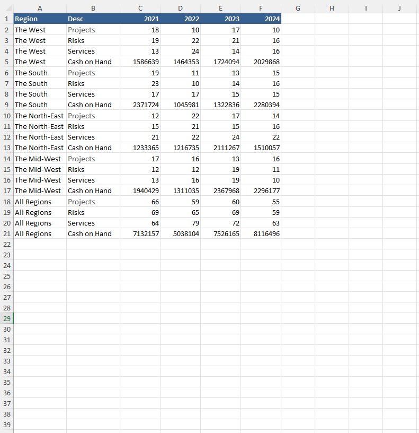Click the select-all corner triangle
The image size is (419, 433).
pos(8,8)
